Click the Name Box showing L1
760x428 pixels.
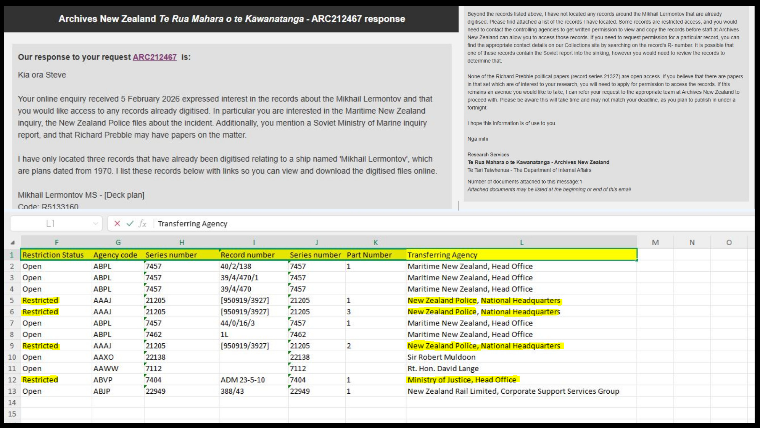coord(50,224)
